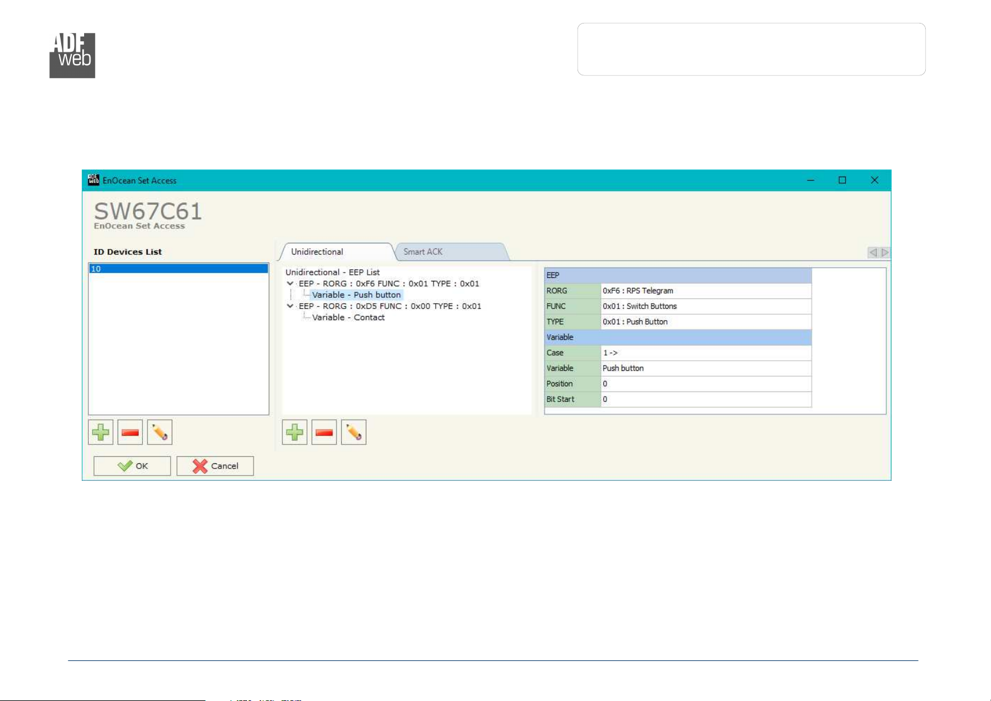Maximize the EnOcean Set Access window
Image resolution: width=991 pixels, height=701 pixels.
point(842,180)
